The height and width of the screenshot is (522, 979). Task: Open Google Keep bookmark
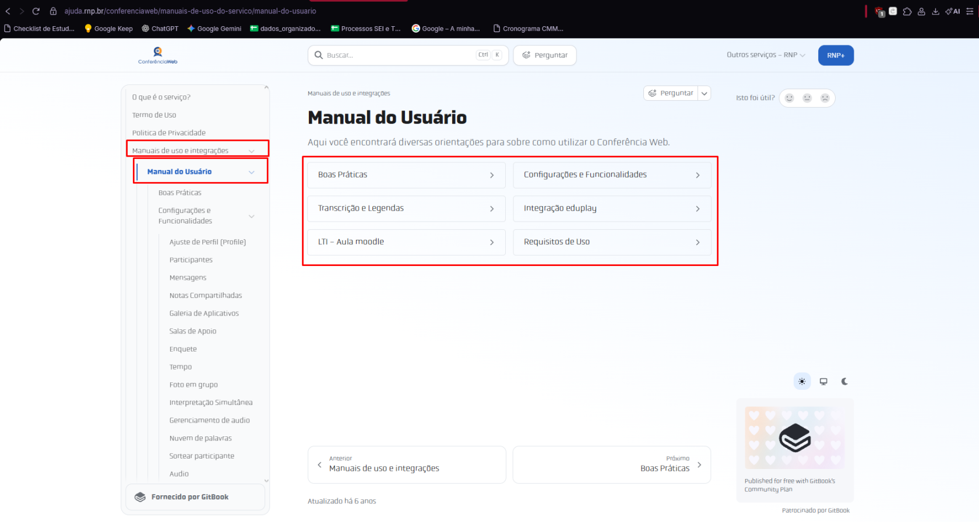pyautogui.click(x=108, y=29)
